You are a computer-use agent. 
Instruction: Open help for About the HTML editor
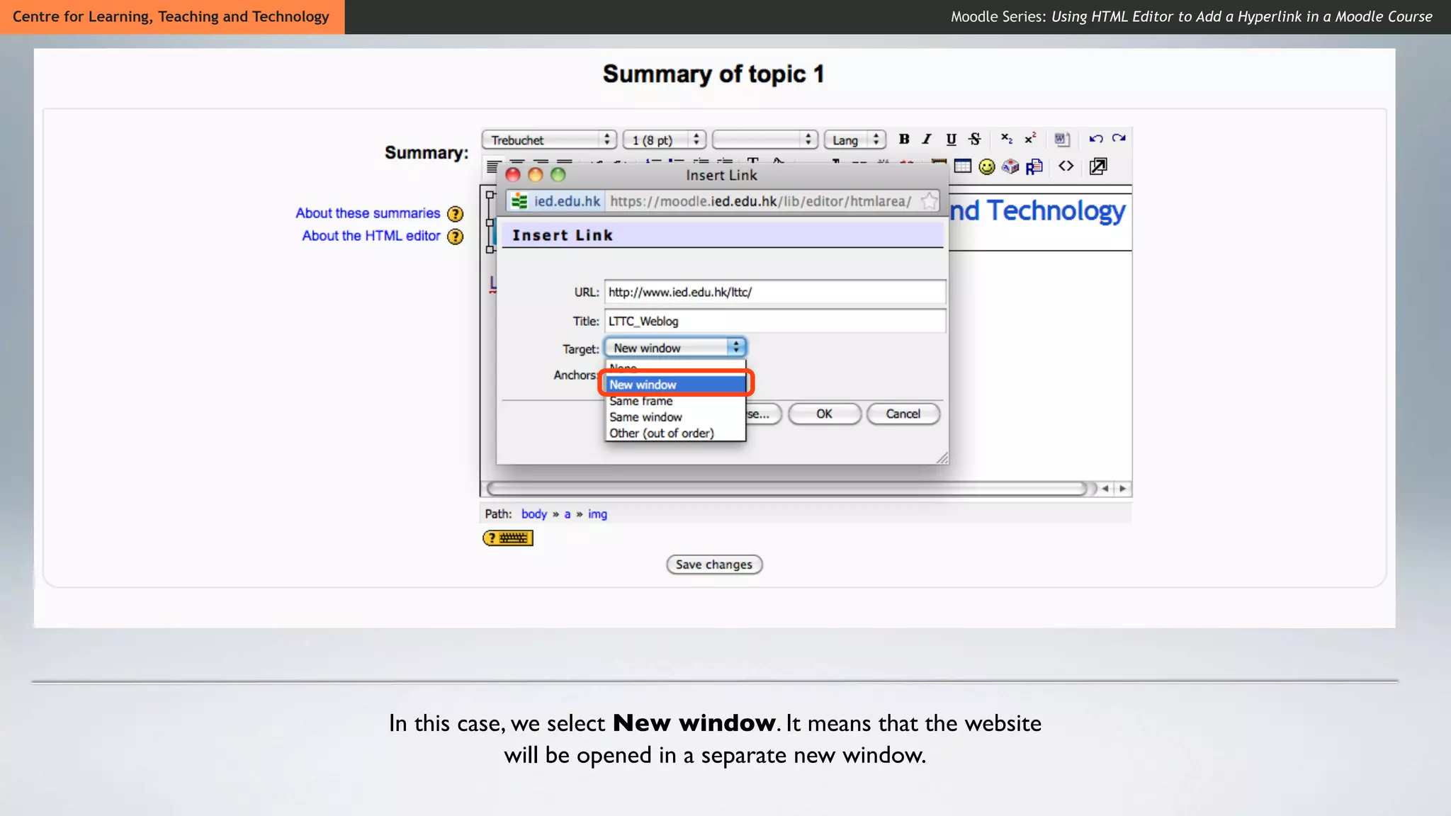(x=456, y=237)
